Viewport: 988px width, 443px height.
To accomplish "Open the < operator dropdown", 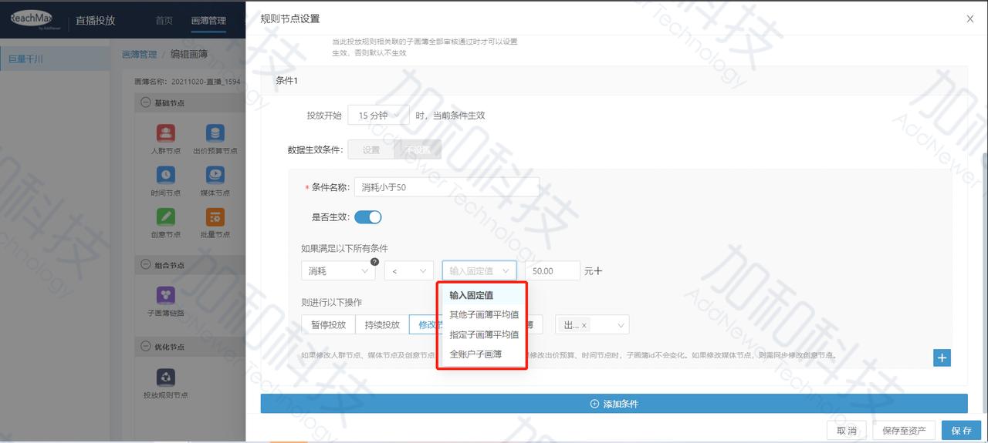I will click(x=409, y=271).
